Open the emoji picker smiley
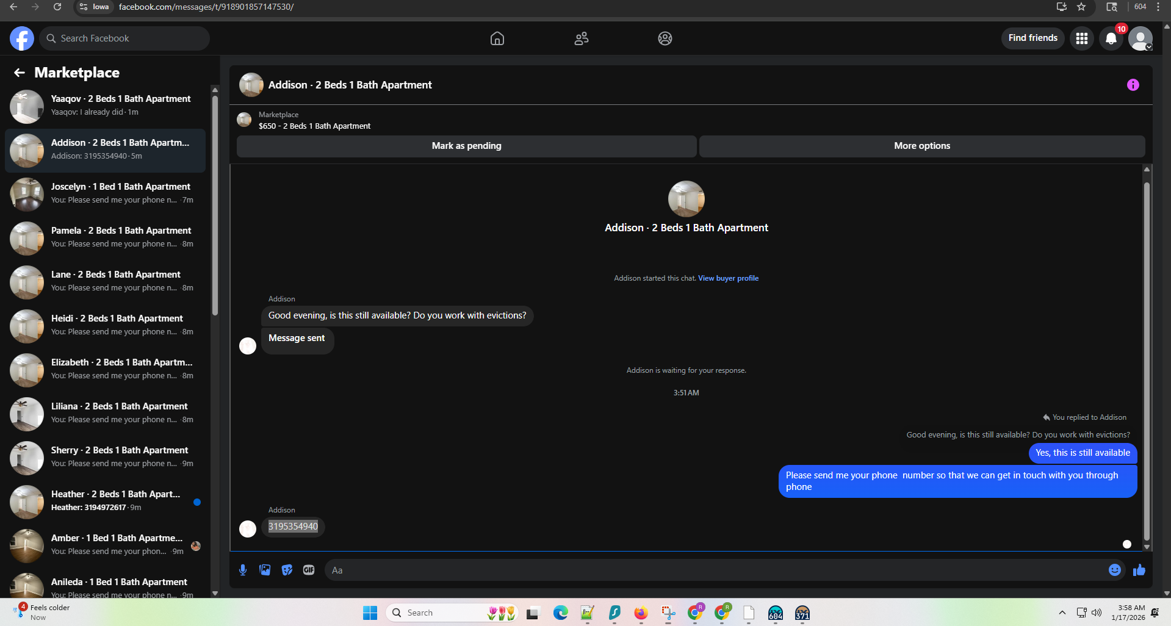The image size is (1171, 626). [1115, 570]
